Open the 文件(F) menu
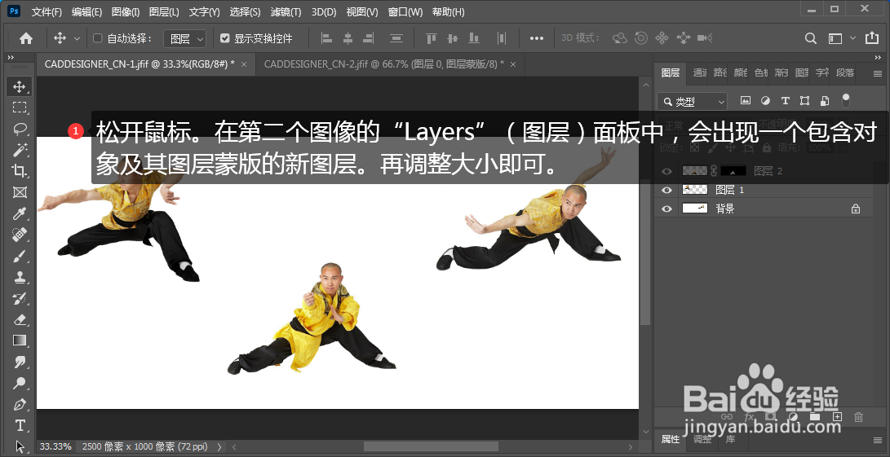 46,12
